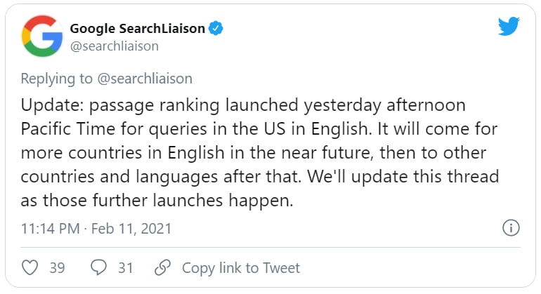Screen dimensions: 541x294
Task: Open the Google SearchLiaison display name
Action: [137, 29]
